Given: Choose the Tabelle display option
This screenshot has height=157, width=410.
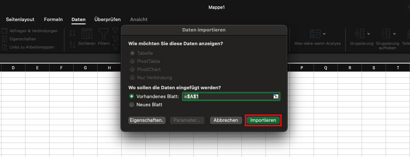Looking at the screenshot, I should [132, 53].
